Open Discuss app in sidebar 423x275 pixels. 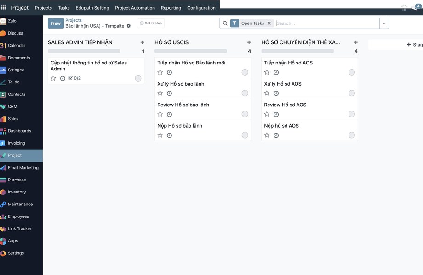pyautogui.click(x=21, y=33)
